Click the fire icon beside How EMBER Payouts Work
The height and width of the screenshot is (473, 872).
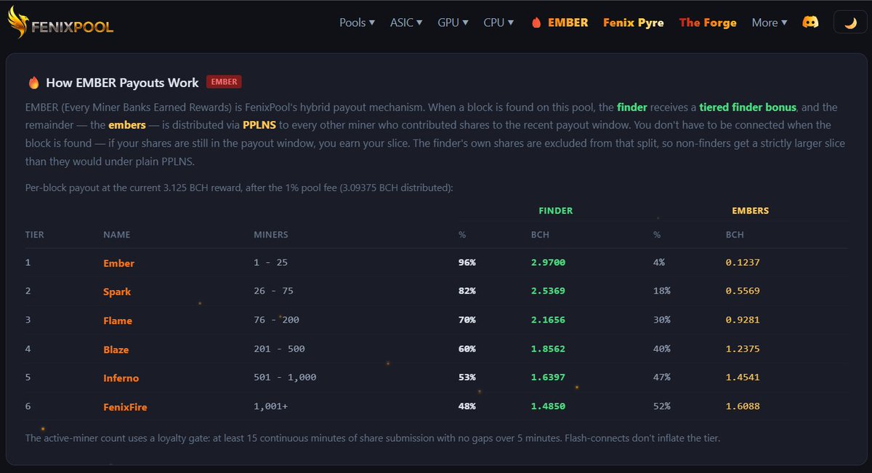(33, 82)
